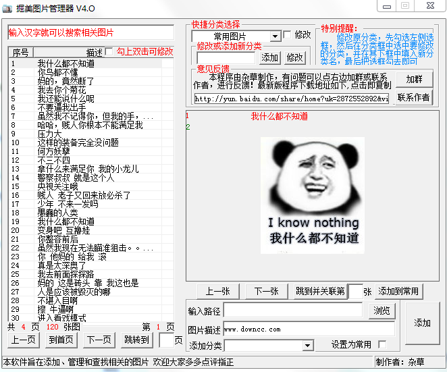The height and width of the screenshot is (372, 447).
Task: Click 添加到常用 button
Action: point(398,292)
